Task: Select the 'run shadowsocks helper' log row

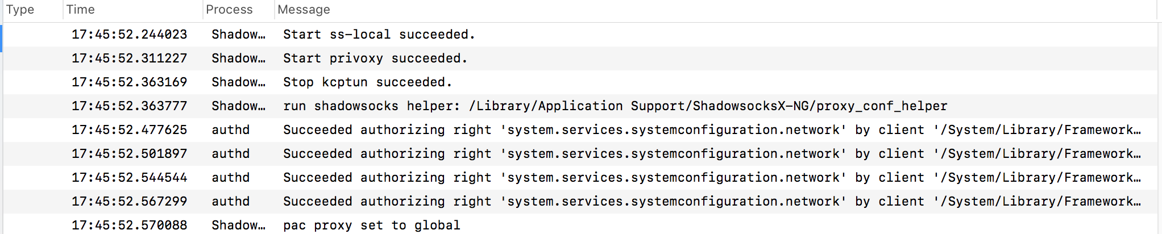Action: [x=581, y=106]
